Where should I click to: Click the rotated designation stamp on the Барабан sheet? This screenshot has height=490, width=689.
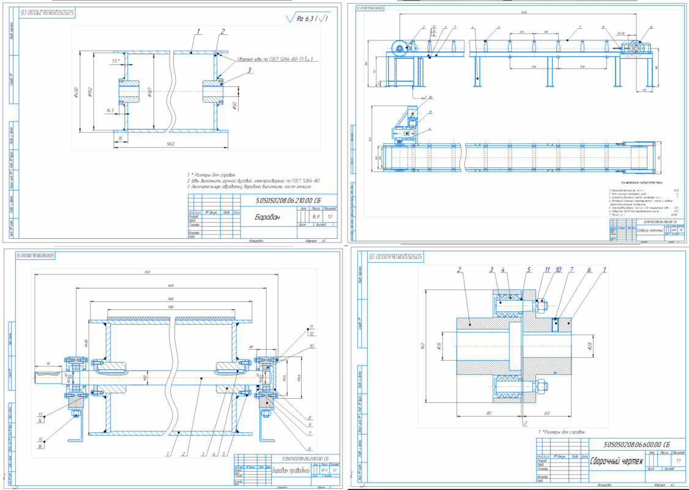(x=47, y=13)
